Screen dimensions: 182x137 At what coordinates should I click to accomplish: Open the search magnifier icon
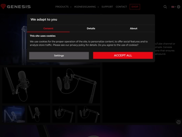pyautogui.click(x=165, y=7)
